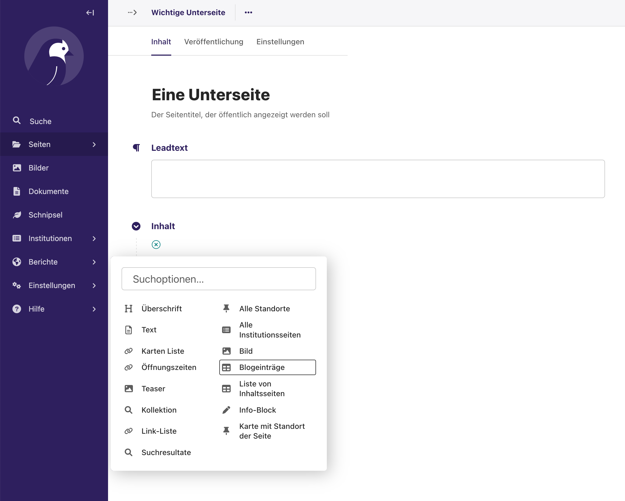Click the Alle Standorte pin icon

(226, 309)
